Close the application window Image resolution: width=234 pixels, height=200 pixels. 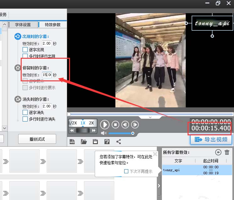tap(228, 3)
